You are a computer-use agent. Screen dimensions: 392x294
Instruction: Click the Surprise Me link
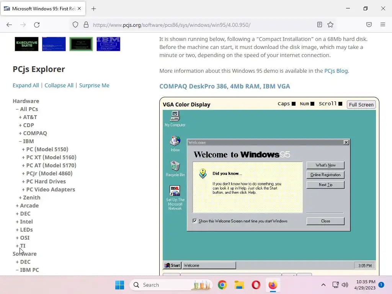[94, 85]
